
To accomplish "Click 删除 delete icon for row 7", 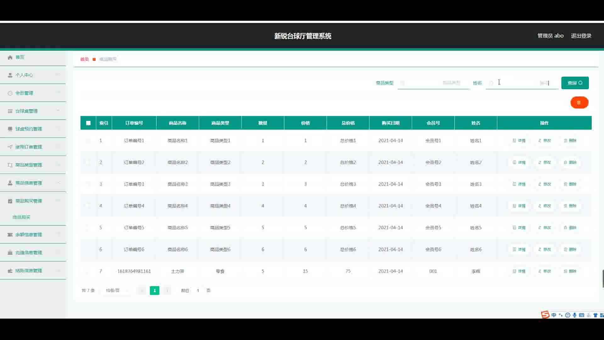I will click(x=566, y=271).
